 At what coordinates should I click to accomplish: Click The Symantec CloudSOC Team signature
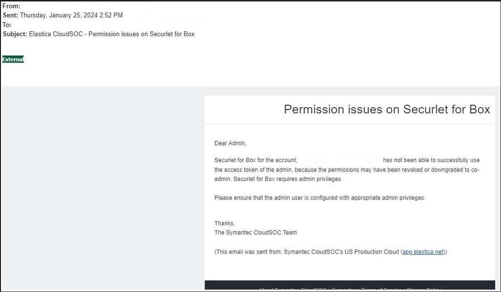tap(256, 233)
